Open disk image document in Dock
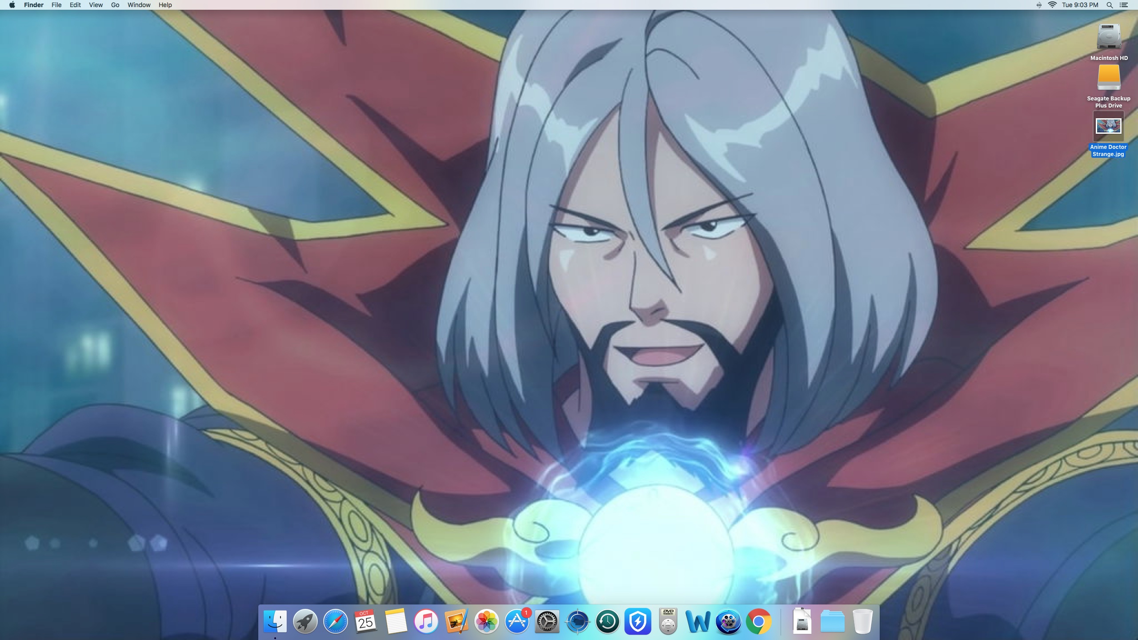The height and width of the screenshot is (640, 1138). click(x=802, y=621)
